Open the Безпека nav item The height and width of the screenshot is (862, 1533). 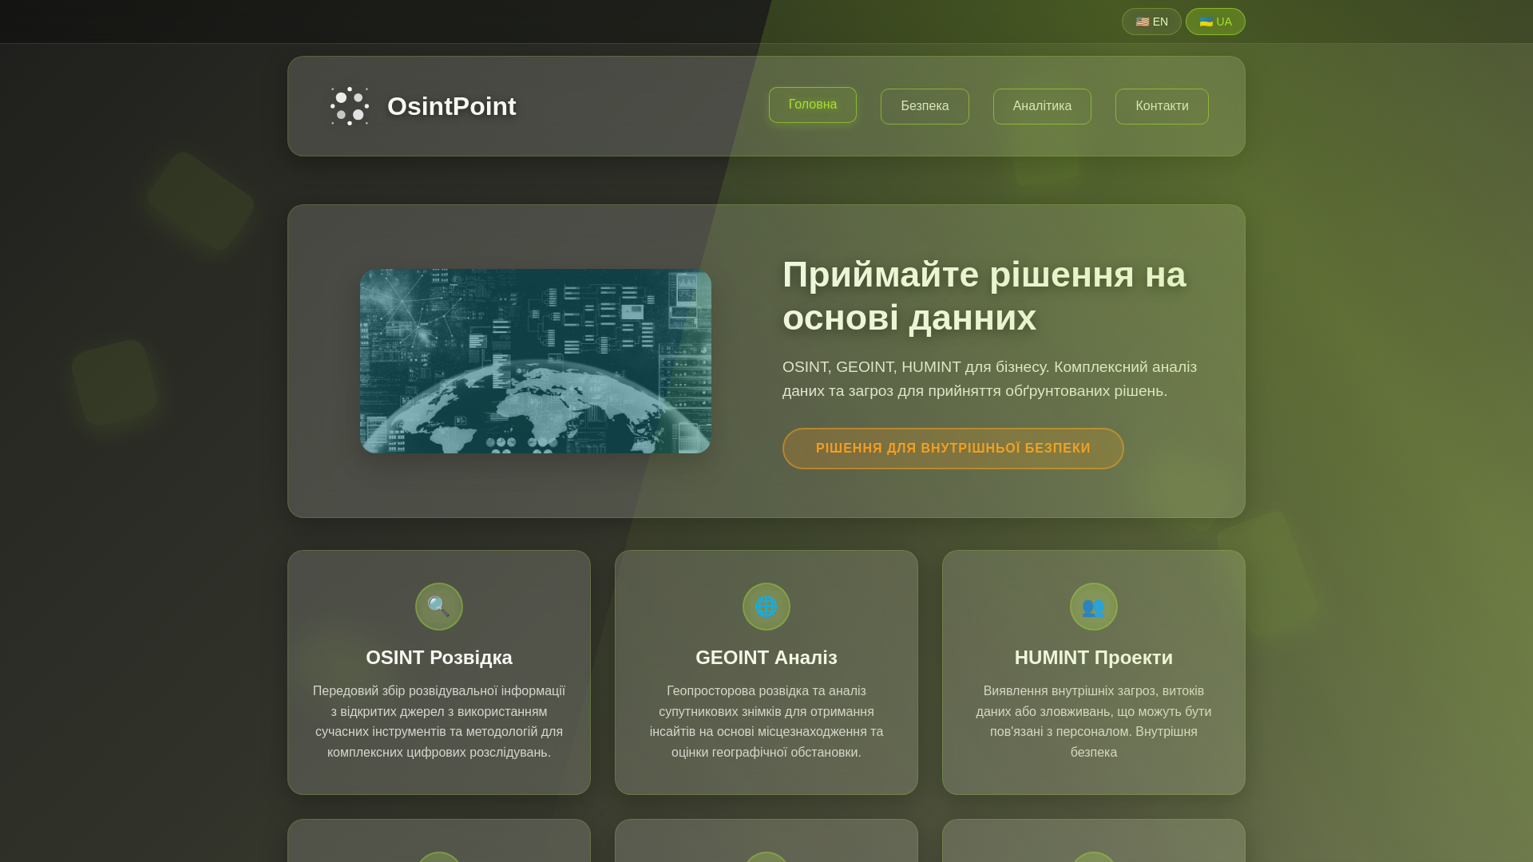tap(925, 106)
